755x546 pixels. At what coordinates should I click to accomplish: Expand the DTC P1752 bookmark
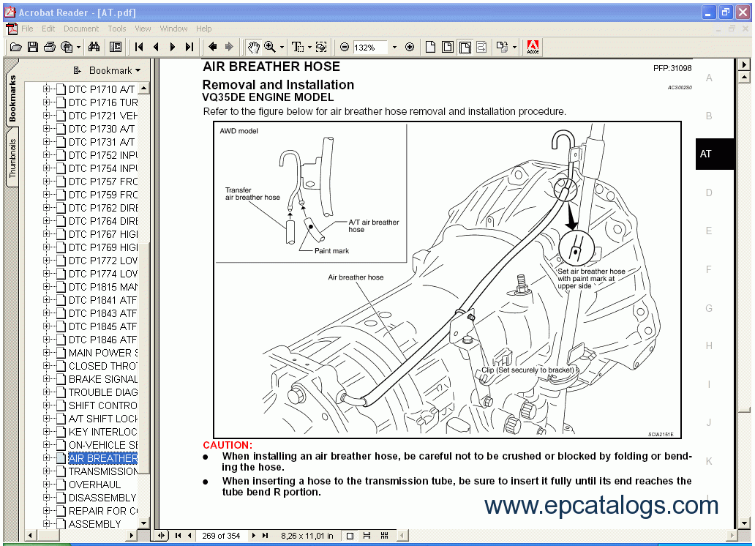click(47, 155)
